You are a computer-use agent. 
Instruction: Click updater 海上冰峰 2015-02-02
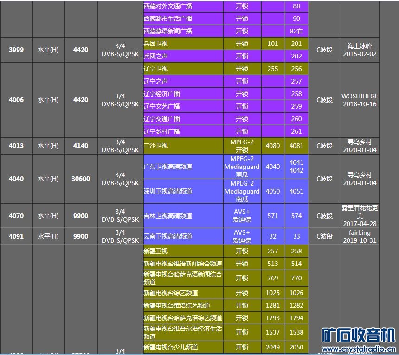360,50
